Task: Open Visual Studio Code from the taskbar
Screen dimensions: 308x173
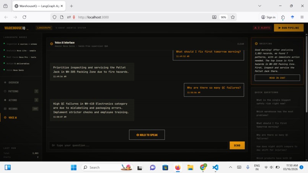Action: coord(215,168)
